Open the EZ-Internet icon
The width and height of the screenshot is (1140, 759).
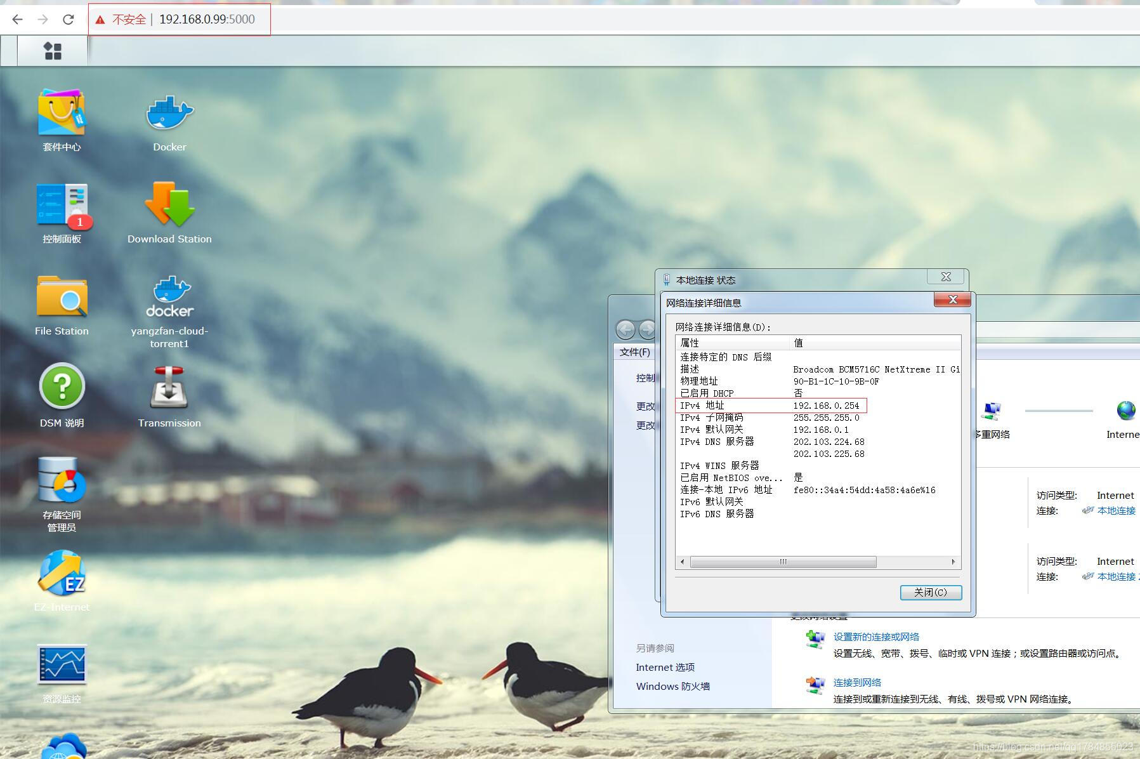coord(62,572)
